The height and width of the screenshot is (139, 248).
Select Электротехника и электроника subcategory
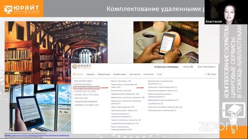pyautogui.click(x=162, y=110)
